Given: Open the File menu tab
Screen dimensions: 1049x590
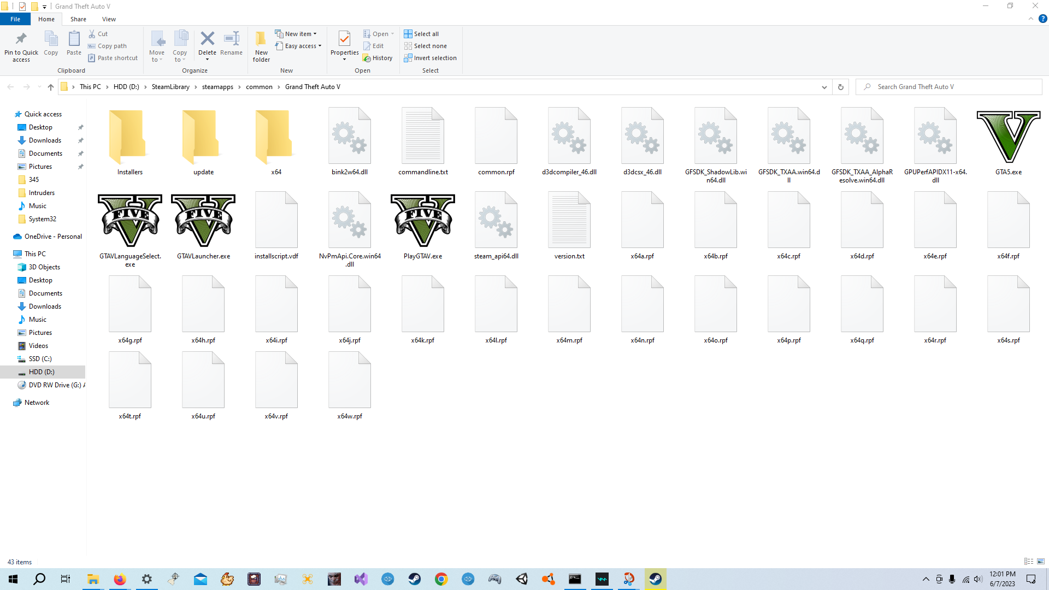Looking at the screenshot, I should tap(15, 19).
